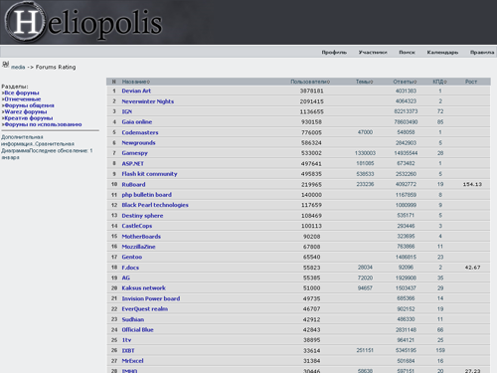Select Warez форумы in sidebar
497x373 pixels.
click(x=26, y=111)
